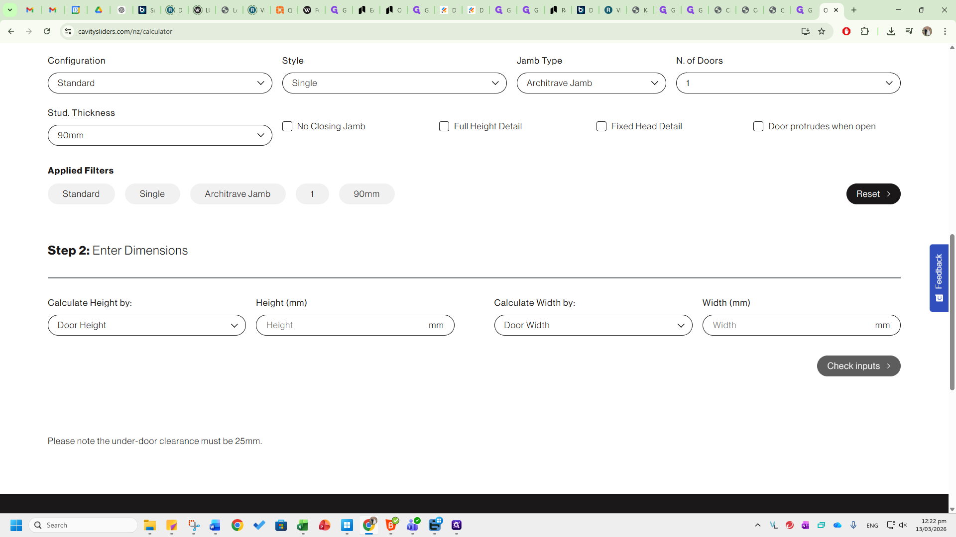Switch to the first Gmail tab

tap(30, 10)
